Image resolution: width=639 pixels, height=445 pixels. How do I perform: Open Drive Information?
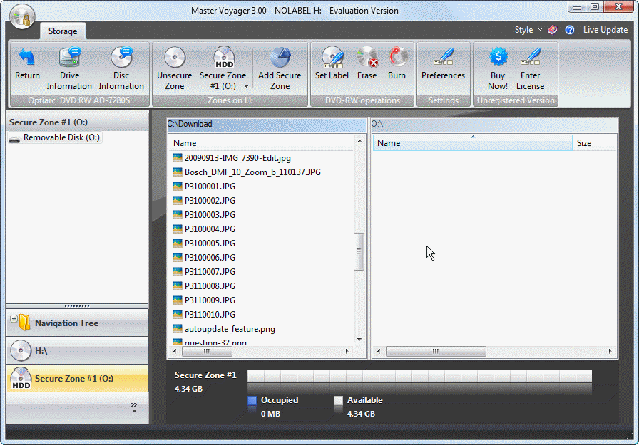coord(70,68)
